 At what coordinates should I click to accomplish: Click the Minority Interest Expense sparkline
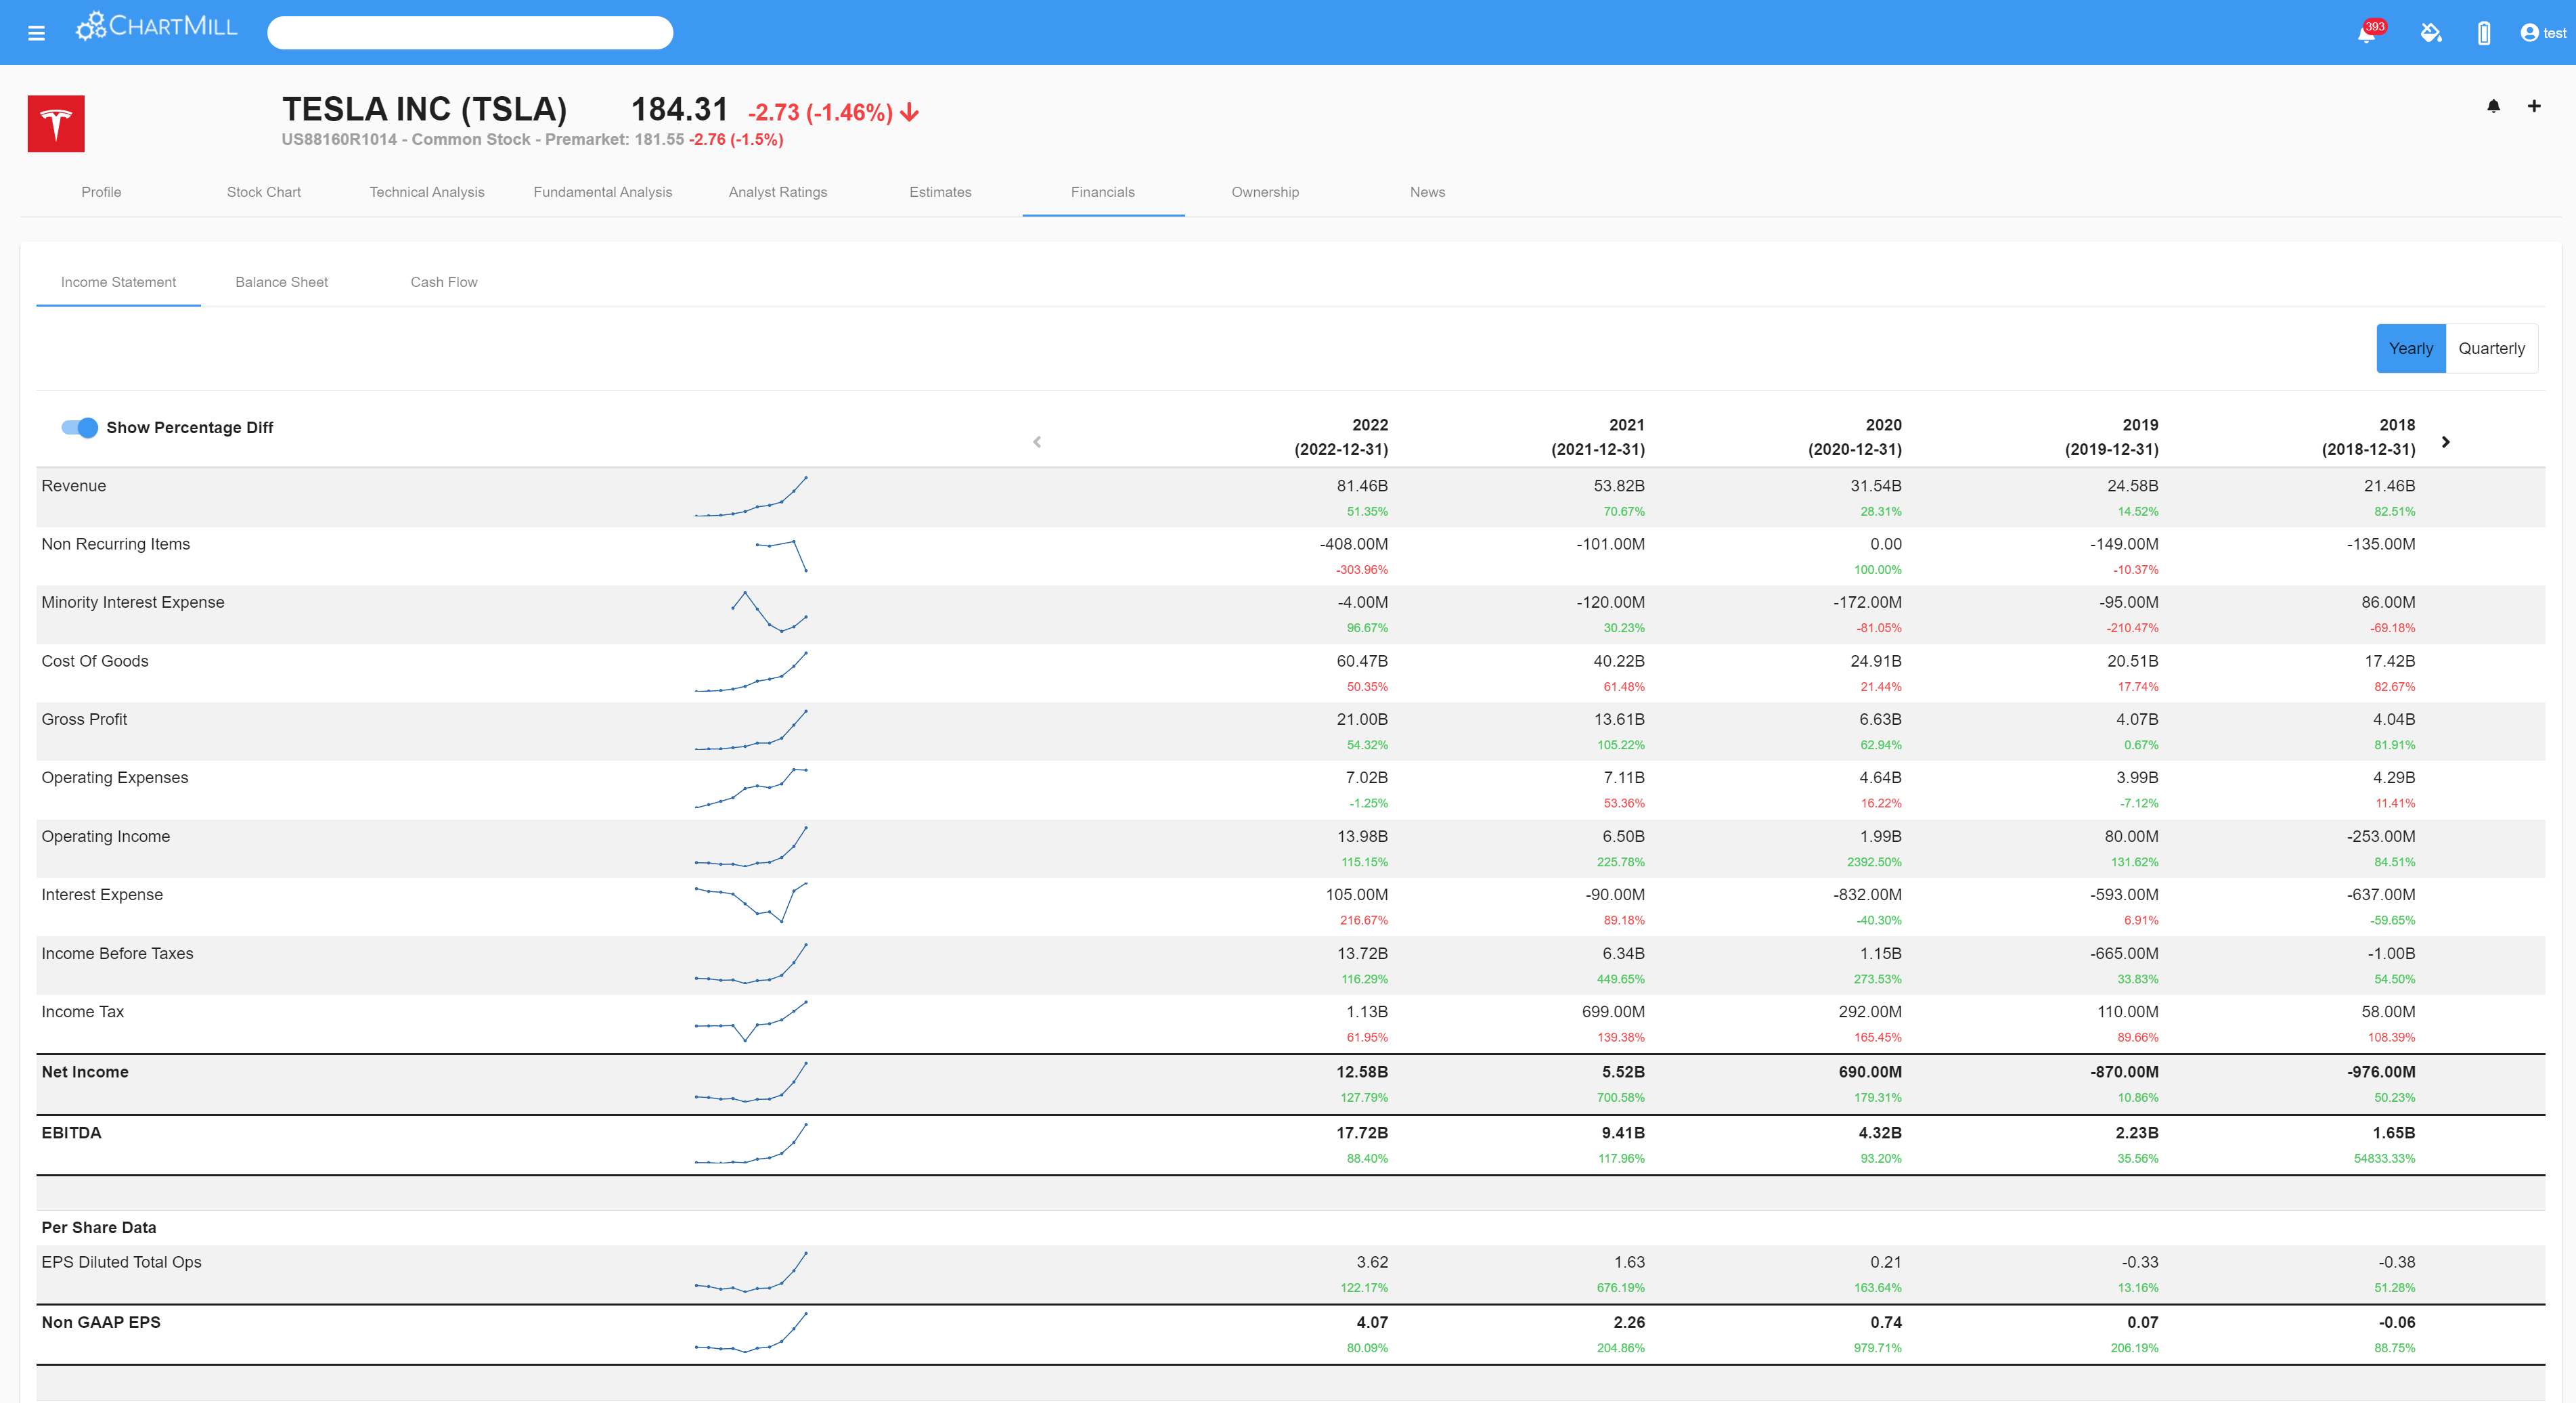769,612
